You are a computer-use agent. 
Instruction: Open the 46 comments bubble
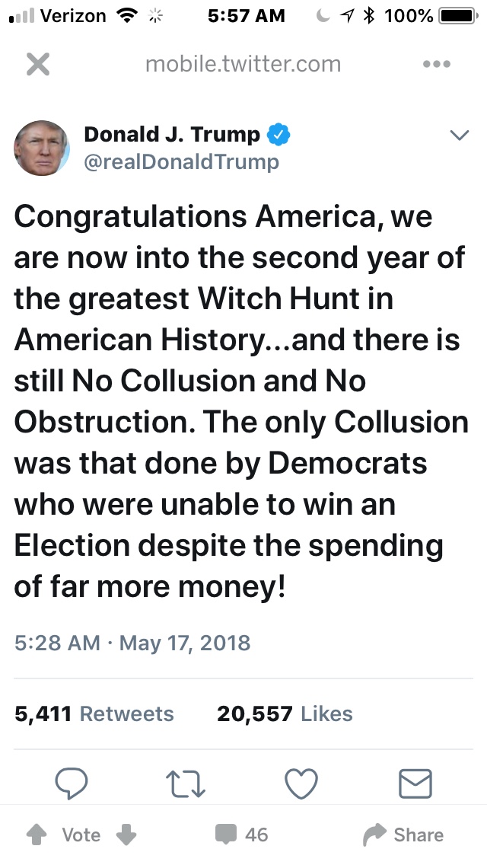(x=242, y=835)
